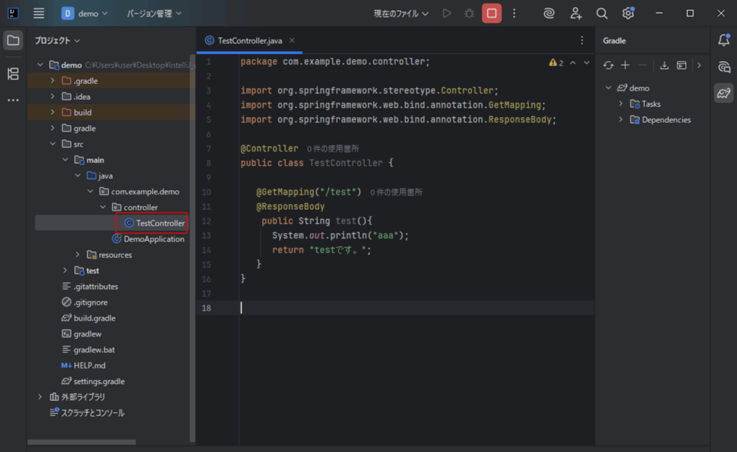The height and width of the screenshot is (452, 737).
Task: Click the Gradle plus add project icon
Action: tap(625, 65)
